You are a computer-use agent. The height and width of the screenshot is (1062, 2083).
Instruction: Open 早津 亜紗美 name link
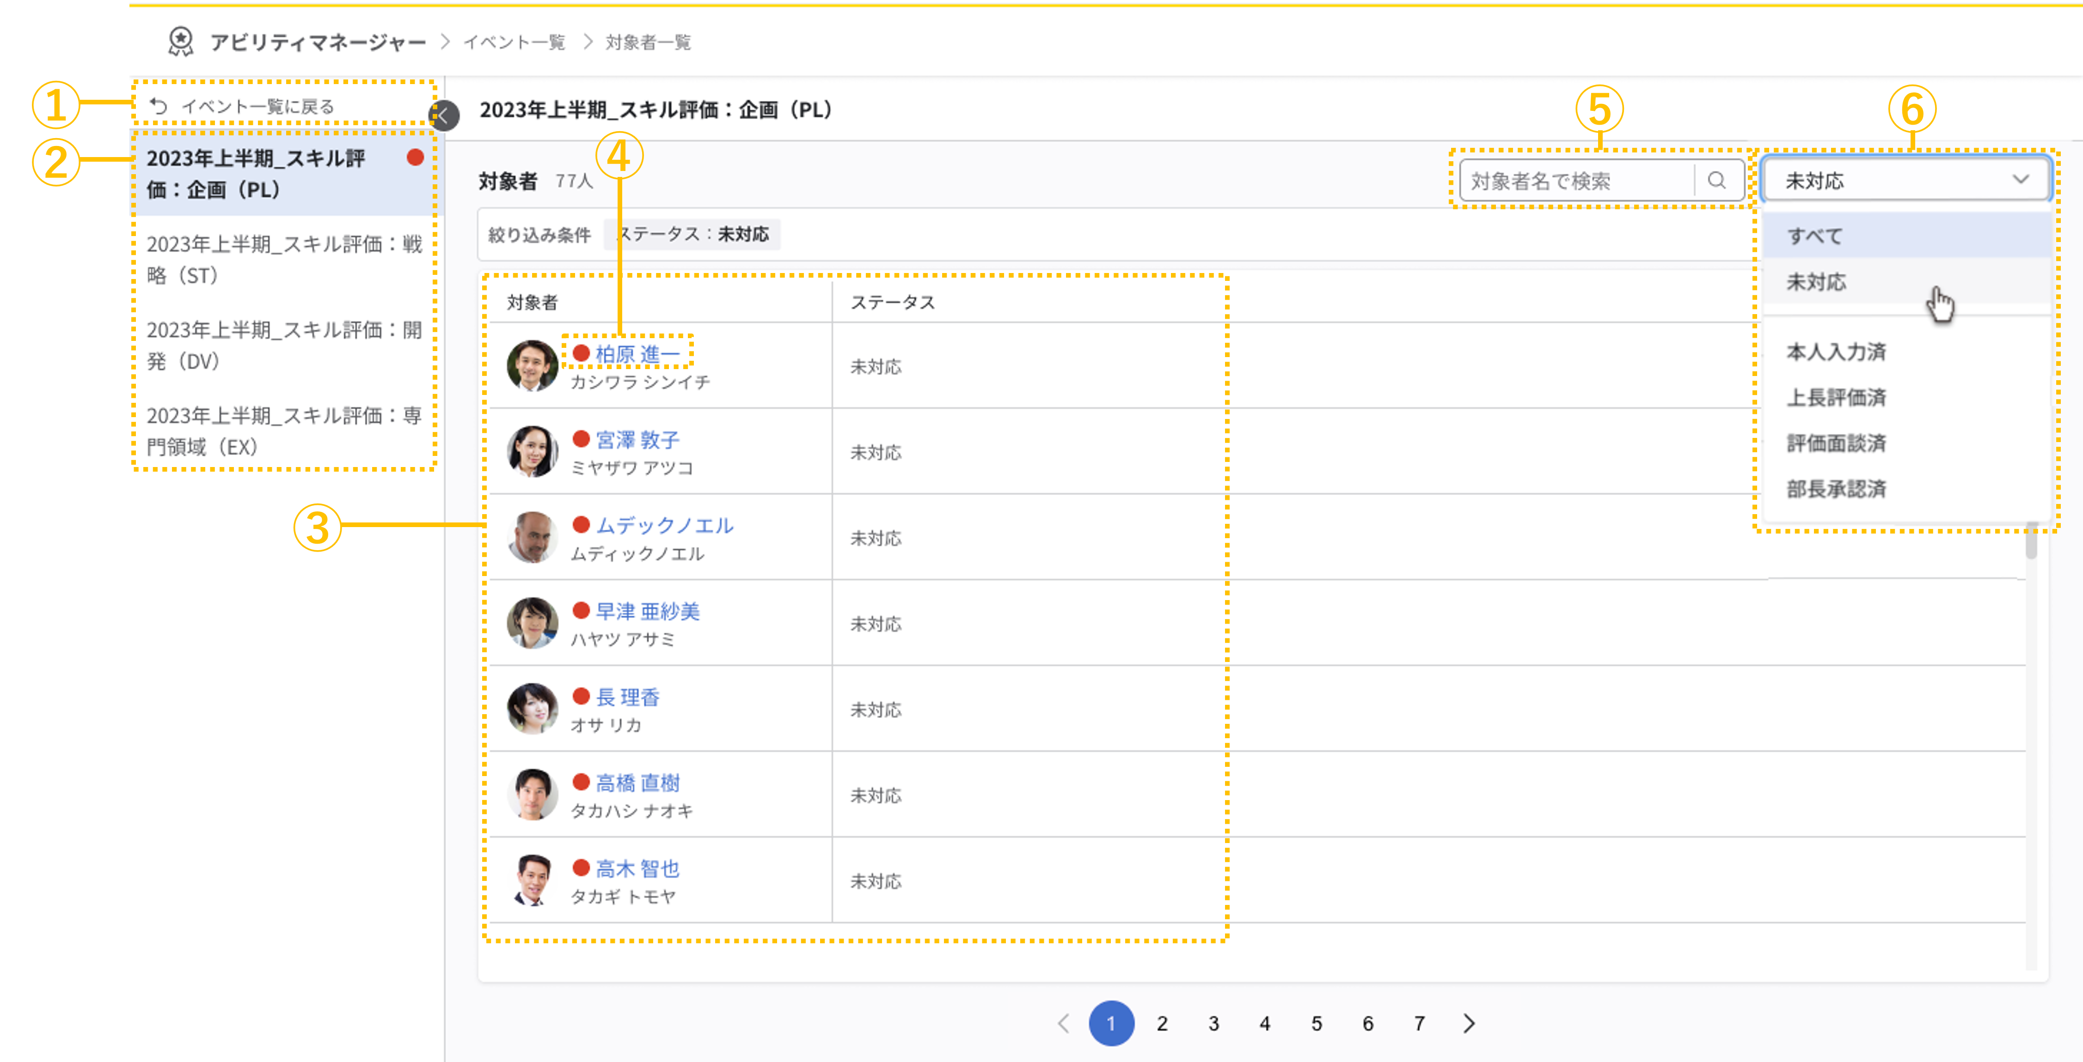(647, 611)
